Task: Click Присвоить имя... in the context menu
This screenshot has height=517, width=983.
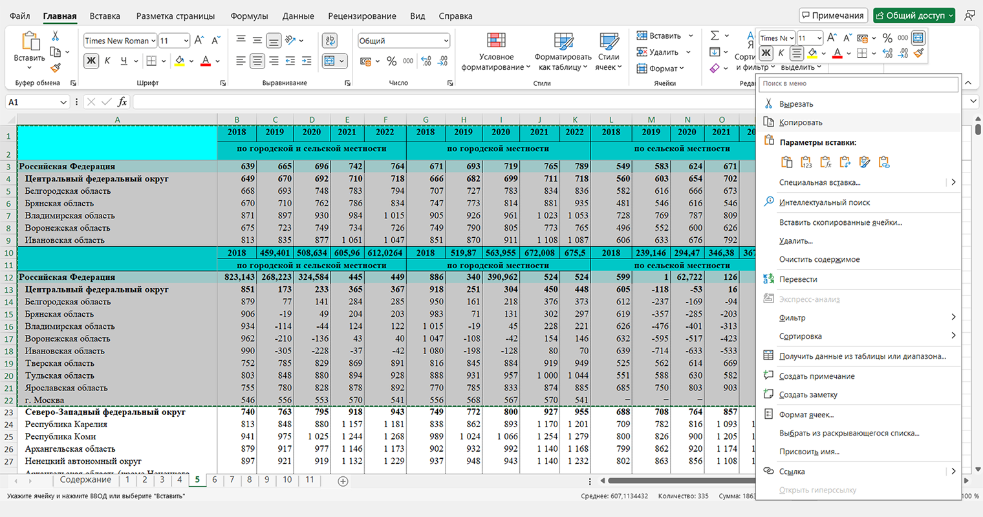Action: (x=858, y=452)
